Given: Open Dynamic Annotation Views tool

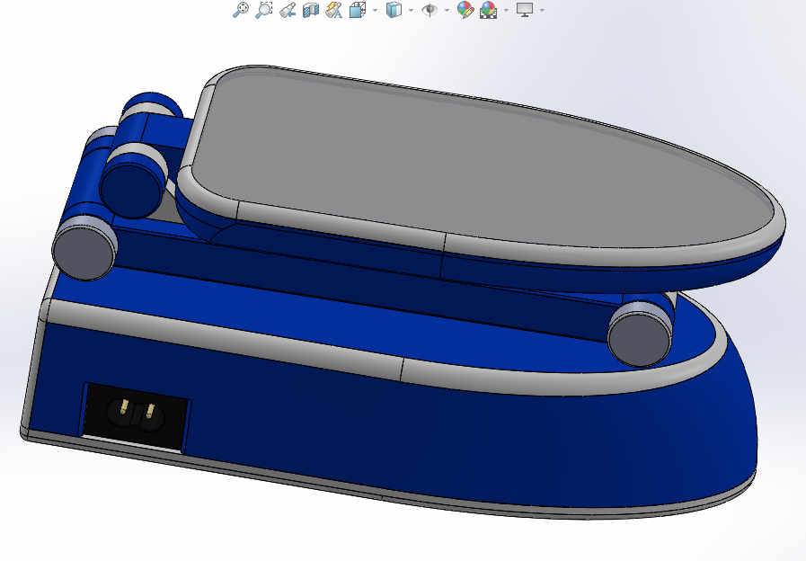Looking at the screenshot, I should 334,10.
